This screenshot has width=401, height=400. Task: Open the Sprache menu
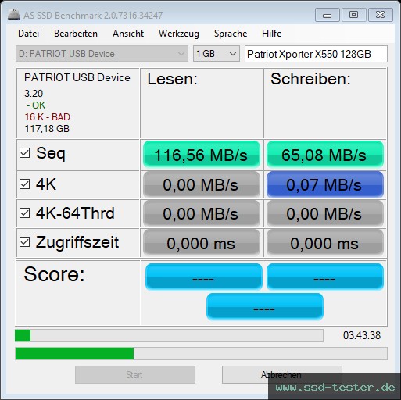click(x=231, y=34)
